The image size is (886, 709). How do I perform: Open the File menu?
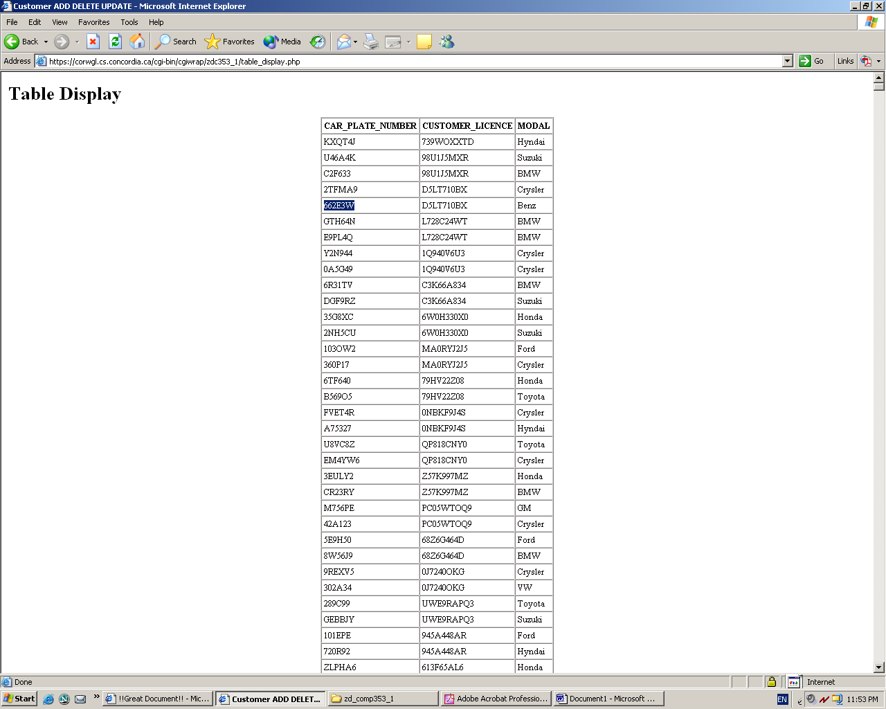pyautogui.click(x=12, y=22)
